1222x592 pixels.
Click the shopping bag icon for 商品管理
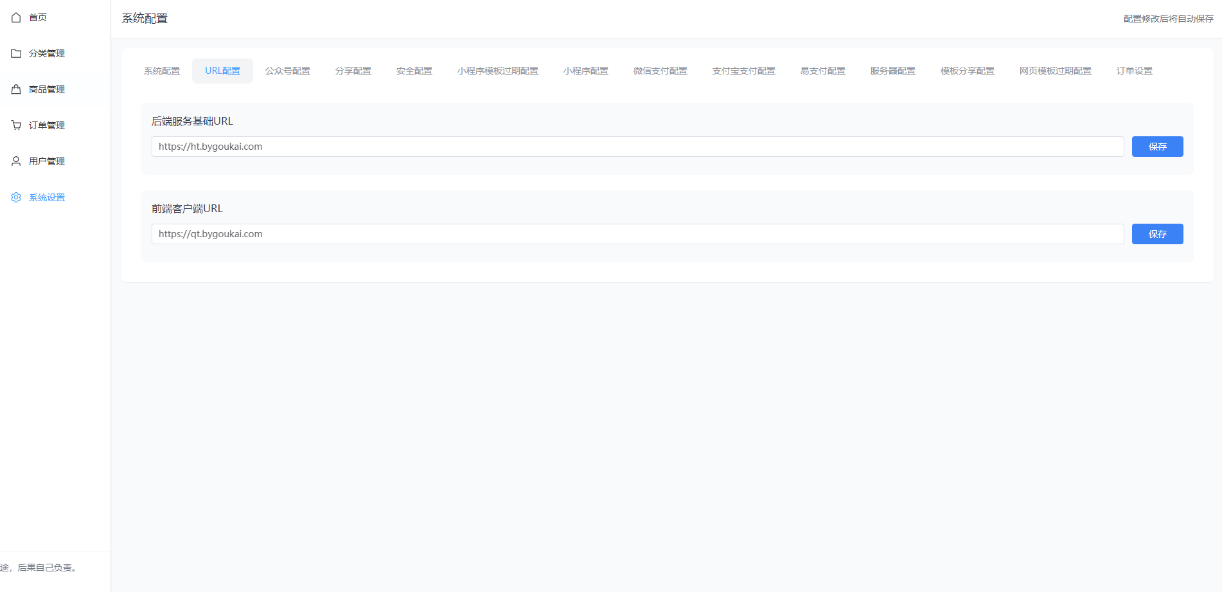click(16, 89)
